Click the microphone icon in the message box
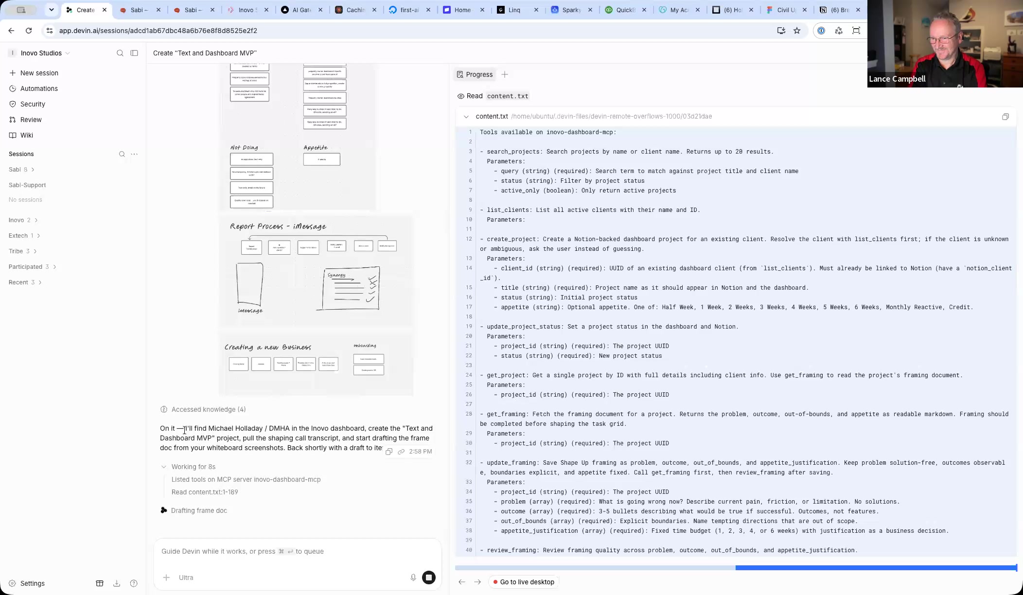This screenshot has width=1023, height=595. 413,577
